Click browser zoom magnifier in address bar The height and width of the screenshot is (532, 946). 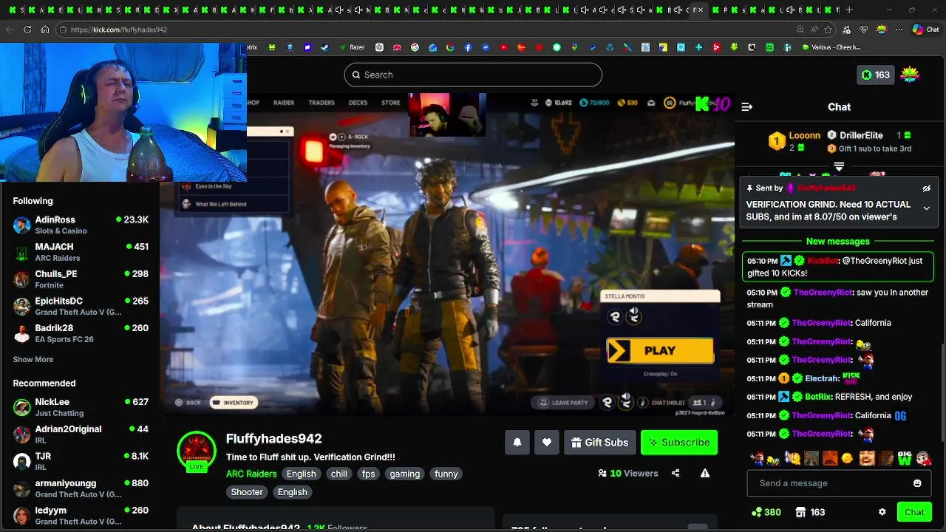click(x=800, y=30)
